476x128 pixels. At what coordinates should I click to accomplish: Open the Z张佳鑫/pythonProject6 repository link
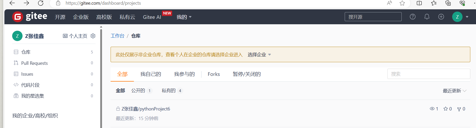(x=146, y=109)
